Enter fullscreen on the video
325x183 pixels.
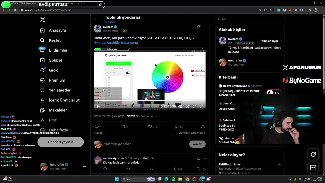[202, 106]
